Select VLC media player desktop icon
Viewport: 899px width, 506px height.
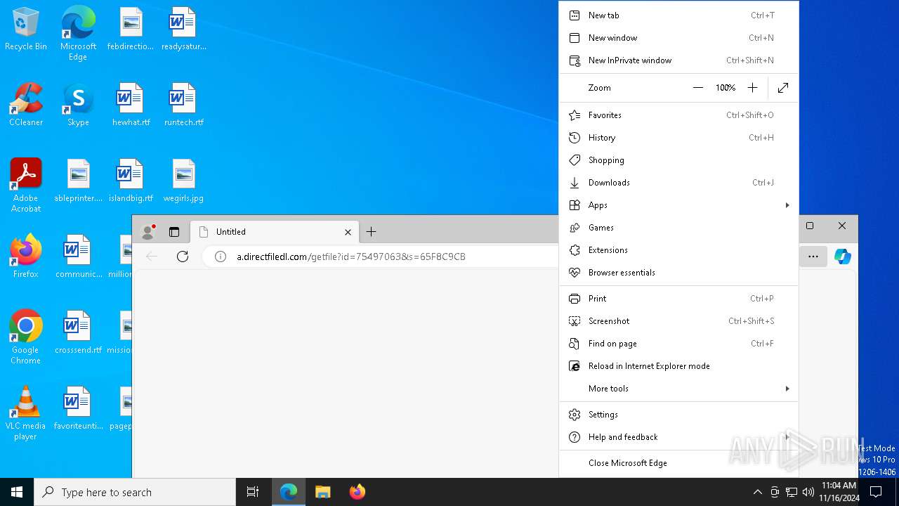click(26, 413)
